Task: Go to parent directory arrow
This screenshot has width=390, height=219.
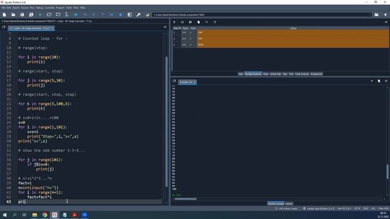Action: tap(385, 15)
